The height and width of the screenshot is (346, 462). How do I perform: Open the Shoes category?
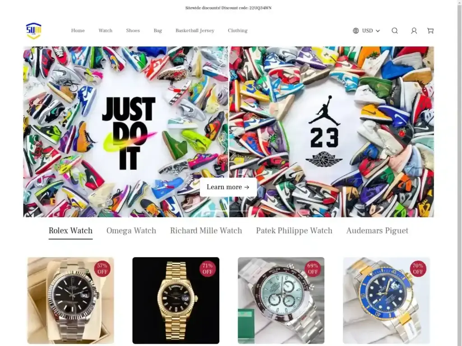click(x=133, y=31)
